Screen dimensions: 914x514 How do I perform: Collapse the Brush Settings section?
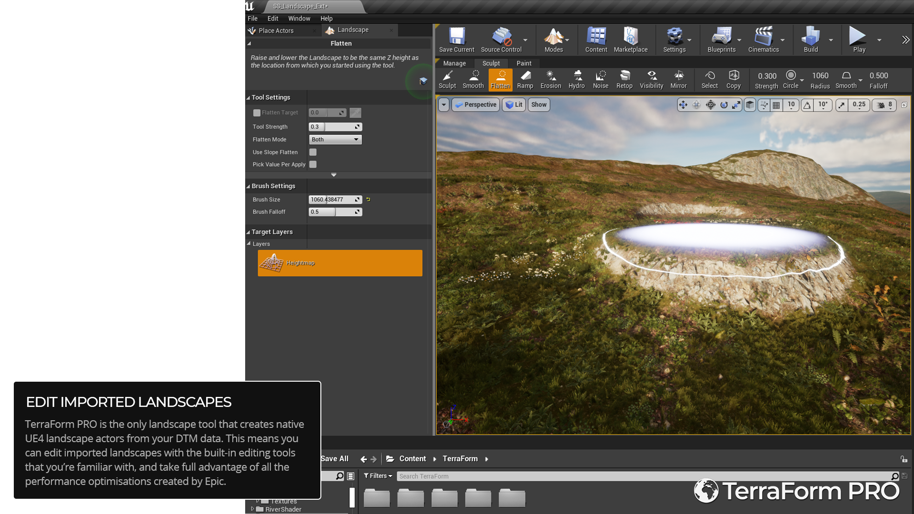tap(248, 186)
